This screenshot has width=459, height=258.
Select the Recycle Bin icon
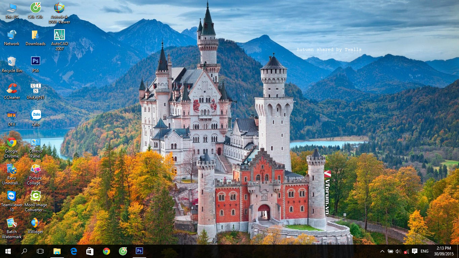[12, 64]
